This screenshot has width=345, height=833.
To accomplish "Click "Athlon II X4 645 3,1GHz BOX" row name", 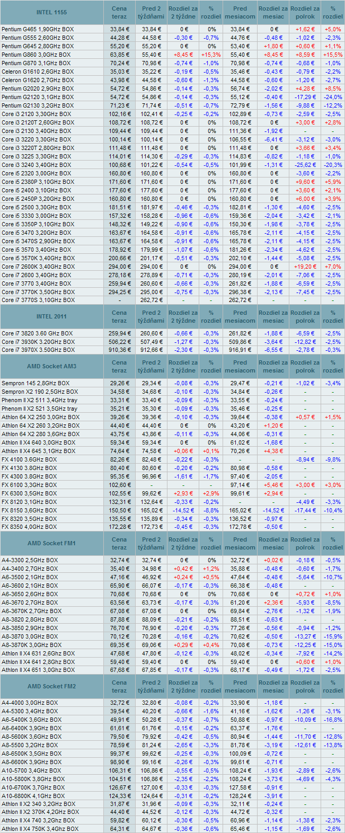I will pos(39,451).
